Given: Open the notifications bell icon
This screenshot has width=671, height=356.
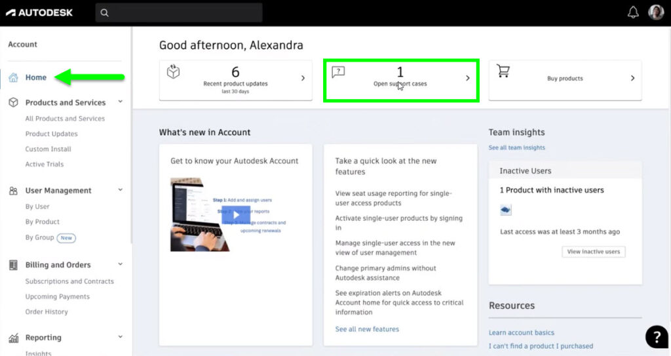Looking at the screenshot, I should coord(633,12).
